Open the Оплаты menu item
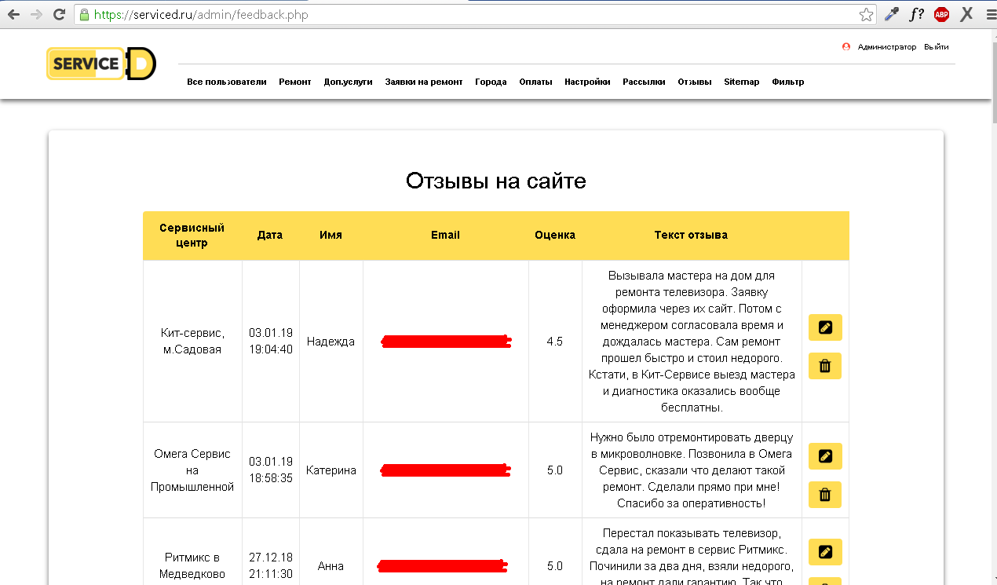 click(535, 82)
